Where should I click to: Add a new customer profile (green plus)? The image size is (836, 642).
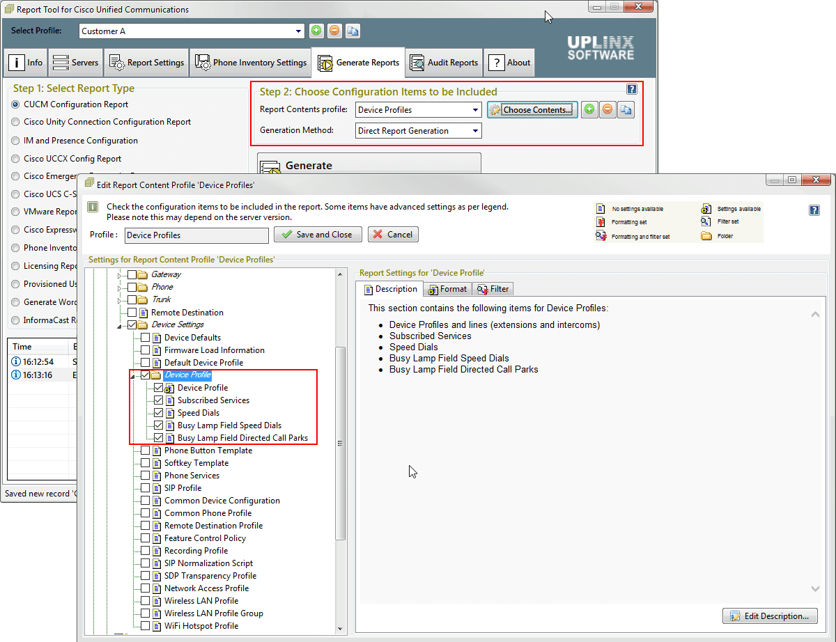coord(316,31)
